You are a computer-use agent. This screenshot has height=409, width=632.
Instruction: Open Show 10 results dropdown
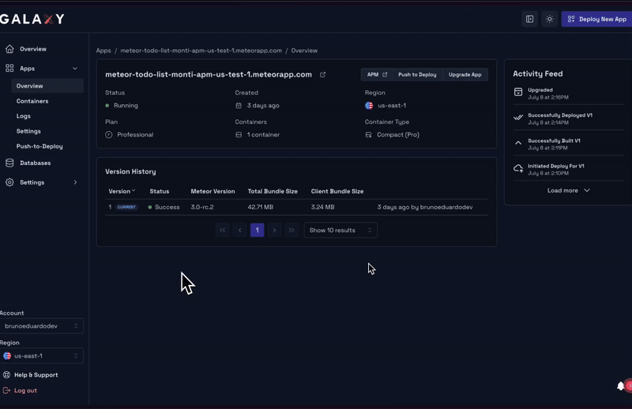340,230
